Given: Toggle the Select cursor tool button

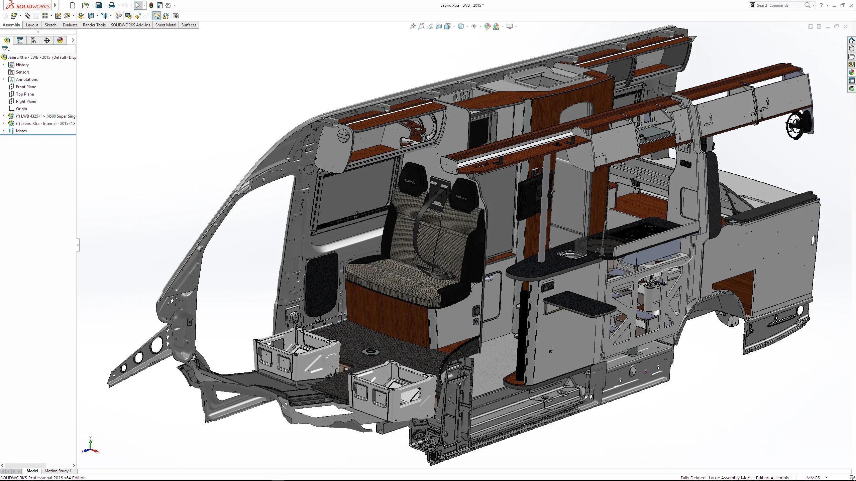Looking at the screenshot, I should [x=137, y=5].
